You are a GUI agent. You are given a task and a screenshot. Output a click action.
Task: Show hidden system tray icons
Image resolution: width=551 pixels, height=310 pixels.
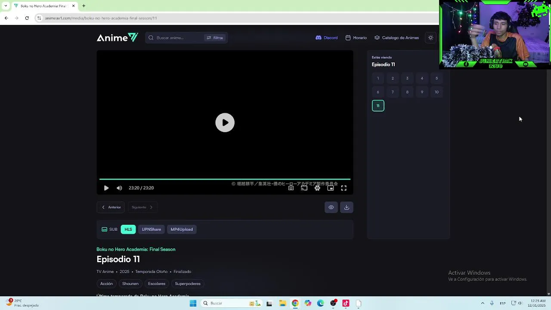(482, 304)
